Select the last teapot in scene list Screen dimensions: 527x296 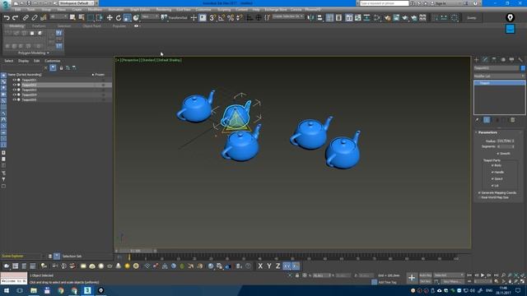pyautogui.click(x=30, y=99)
